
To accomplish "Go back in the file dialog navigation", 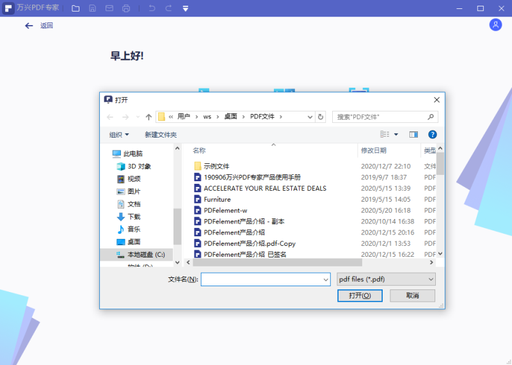I will pos(110,117).
